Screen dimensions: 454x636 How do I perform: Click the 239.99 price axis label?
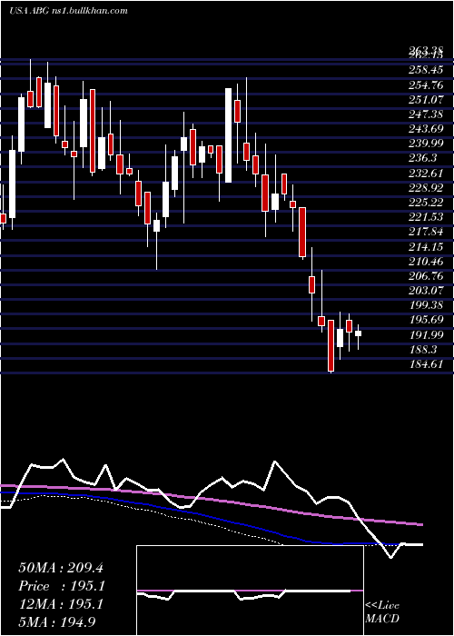[426, 144]
